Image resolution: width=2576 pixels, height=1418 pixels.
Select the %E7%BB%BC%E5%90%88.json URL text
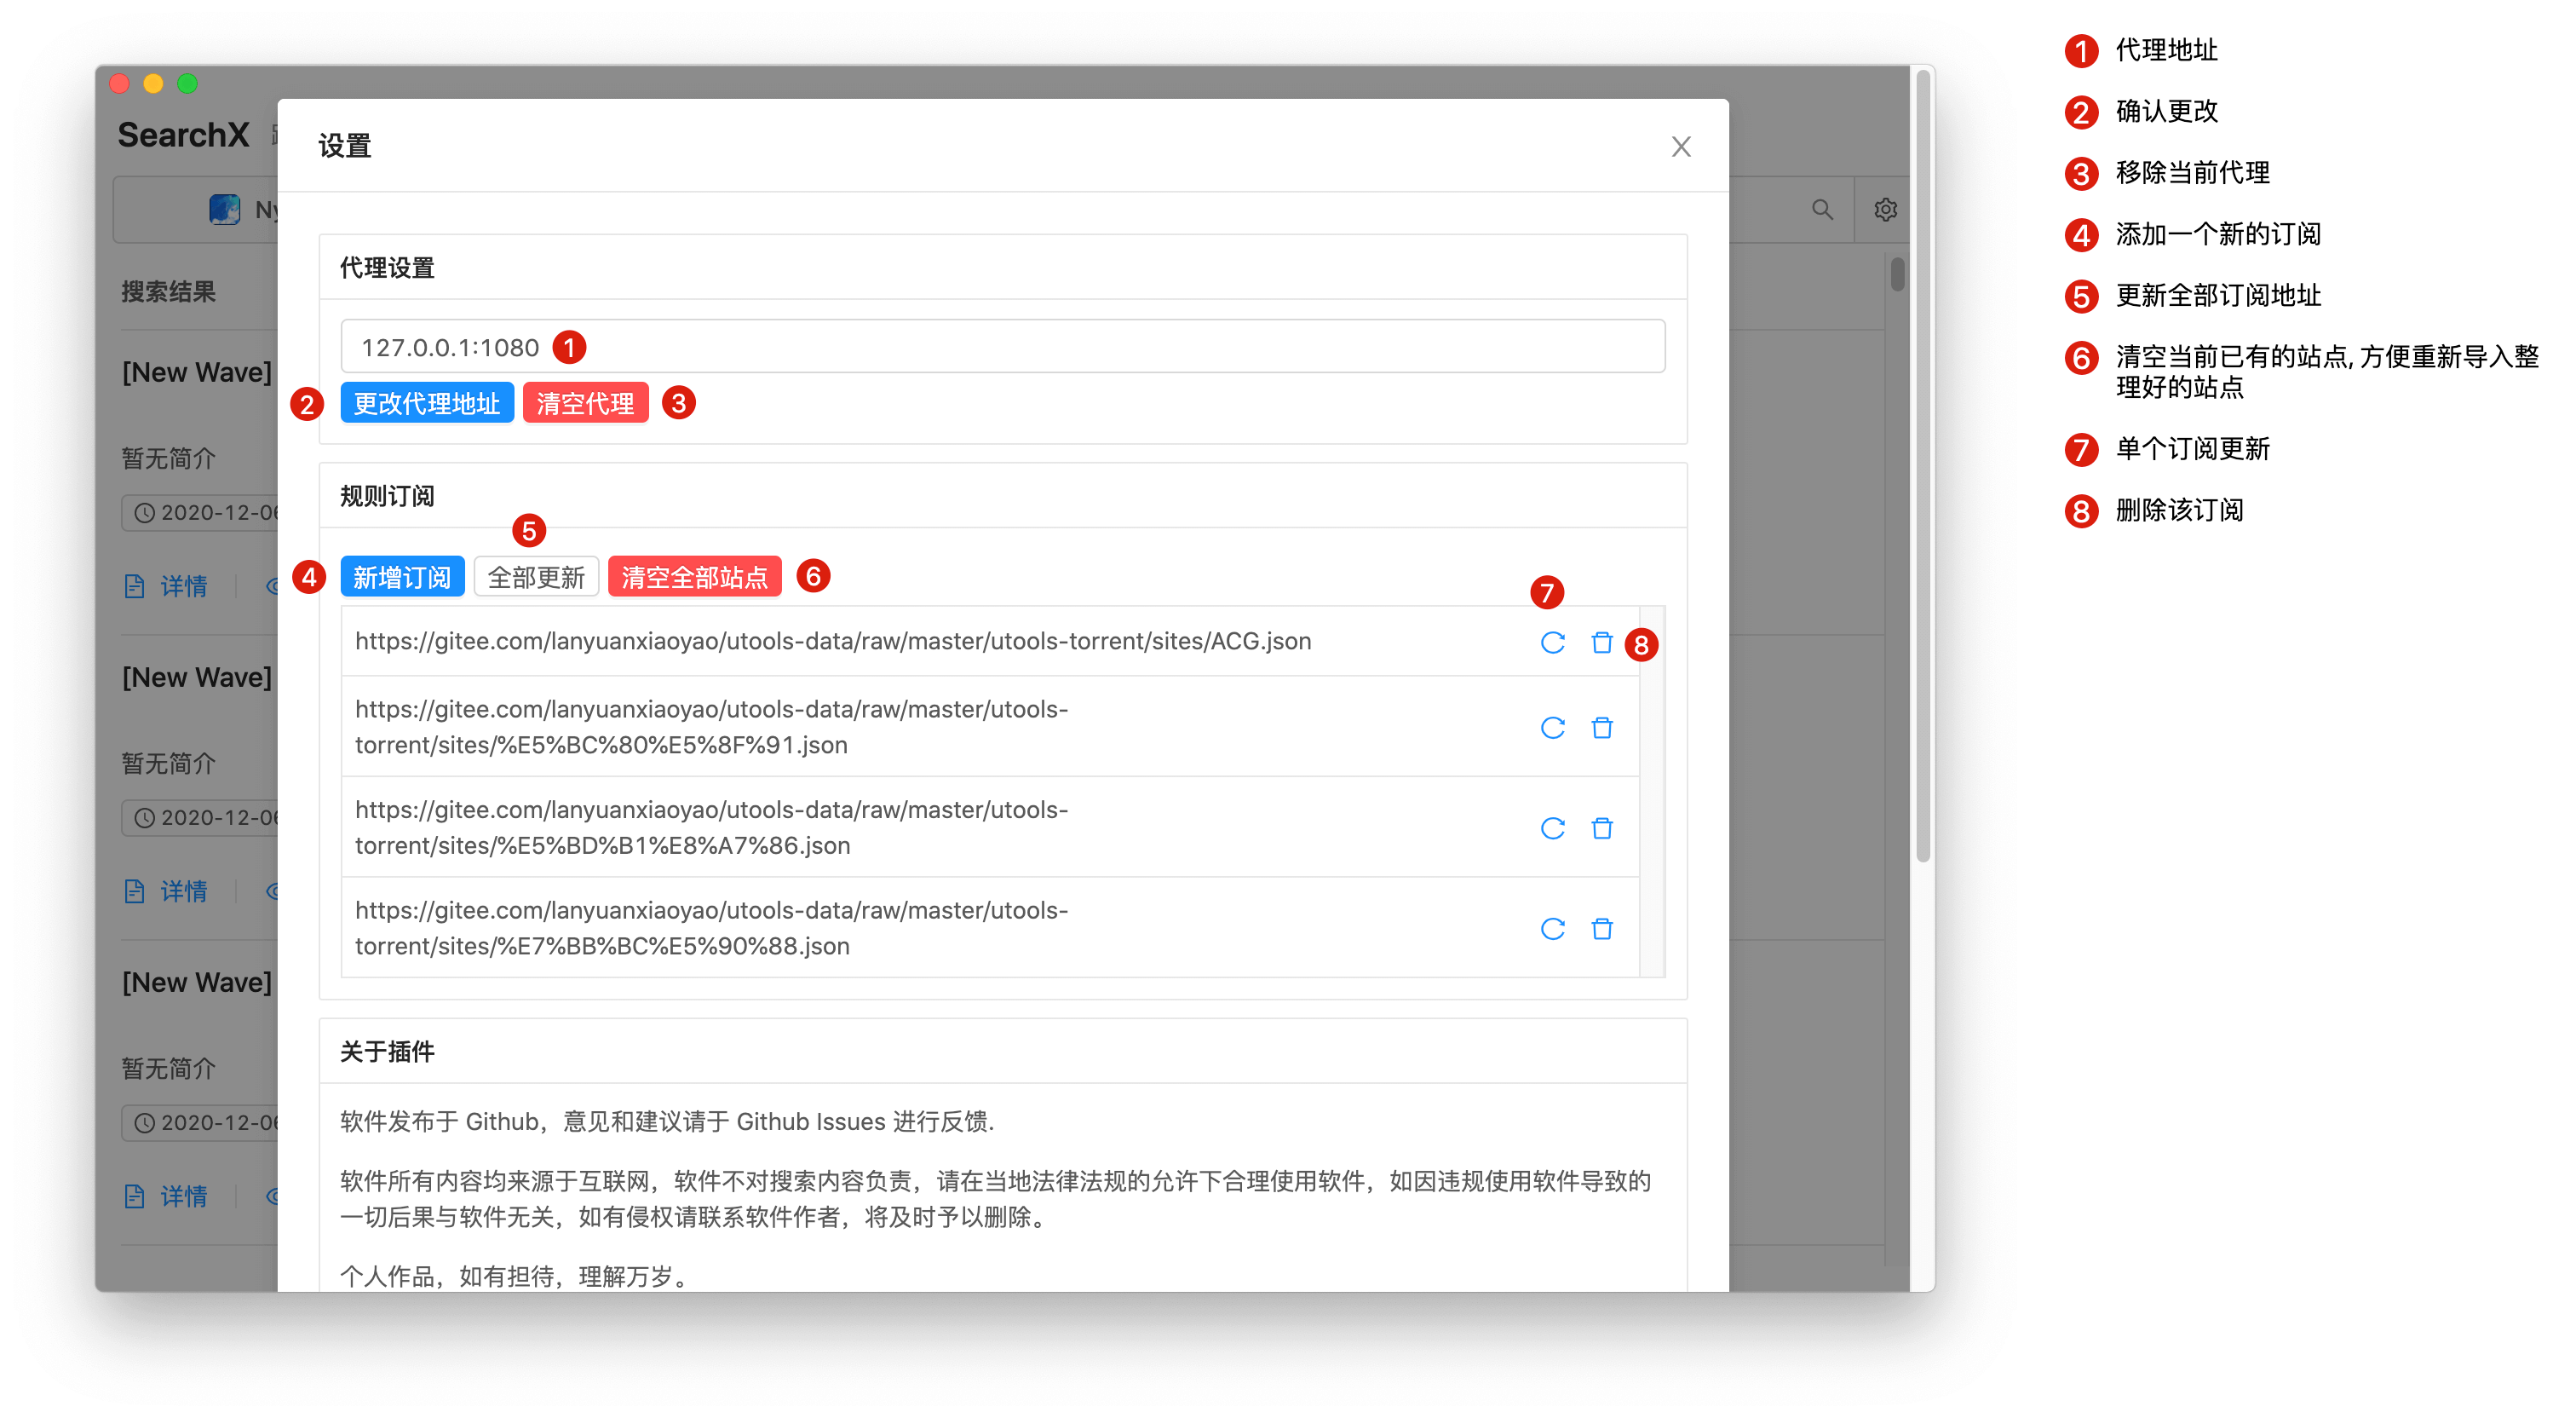point(711,929)
